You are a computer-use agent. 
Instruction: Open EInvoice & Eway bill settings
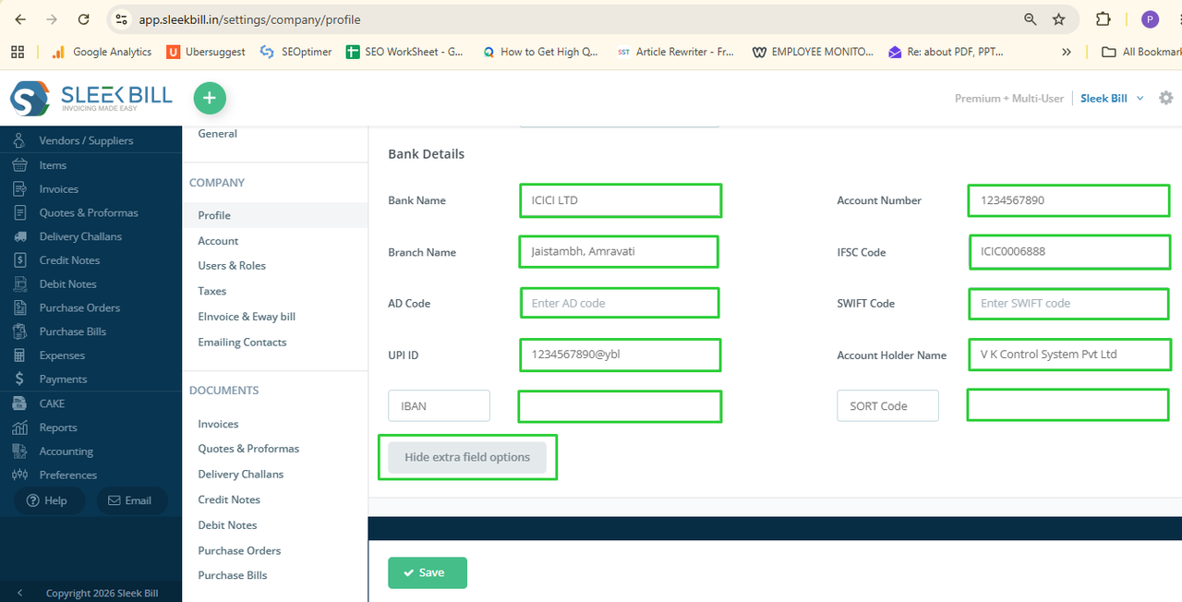click(x=247, y=317)
